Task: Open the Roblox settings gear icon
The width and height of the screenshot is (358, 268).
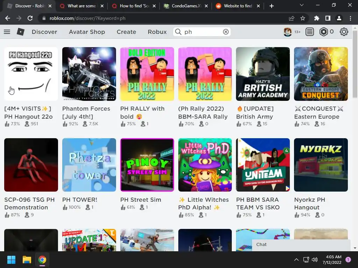Action: tap(344, 32)
